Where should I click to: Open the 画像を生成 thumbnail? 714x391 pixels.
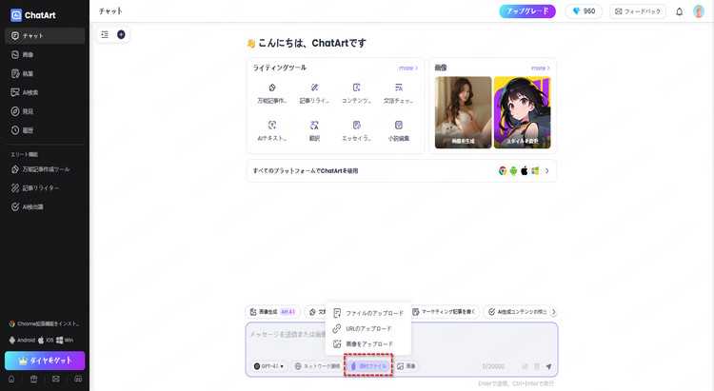[x=463, y=112]
